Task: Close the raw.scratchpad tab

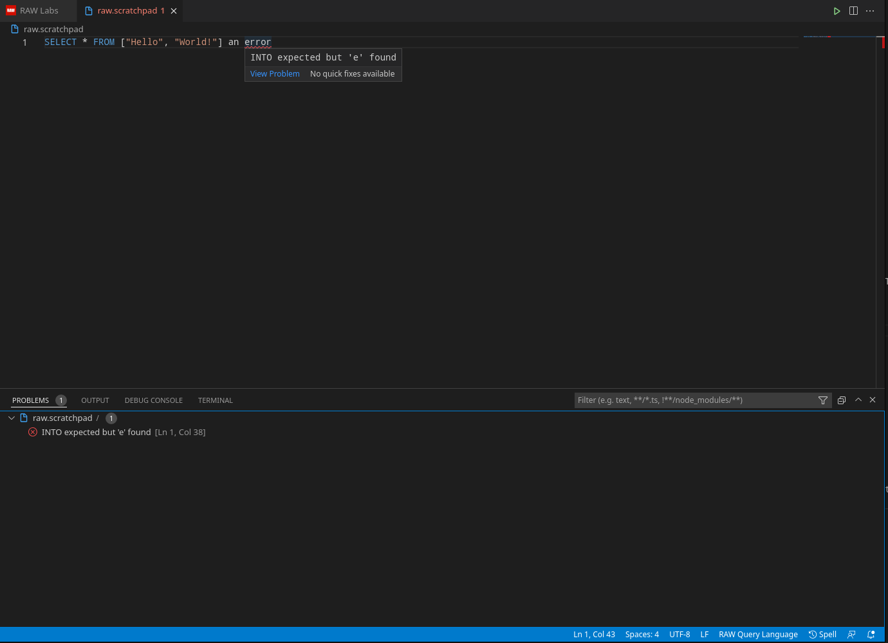Action: coord(174,11)
